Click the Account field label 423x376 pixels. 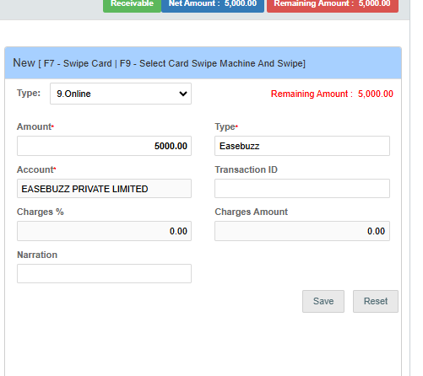(36, 169)
